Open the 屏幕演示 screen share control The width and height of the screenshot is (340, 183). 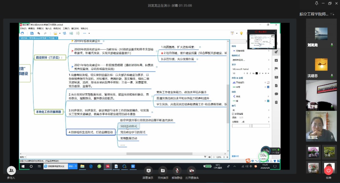tap(148, 170)
